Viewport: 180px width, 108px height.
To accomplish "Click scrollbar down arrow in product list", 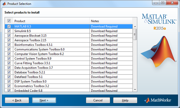I will pos(135,89).
